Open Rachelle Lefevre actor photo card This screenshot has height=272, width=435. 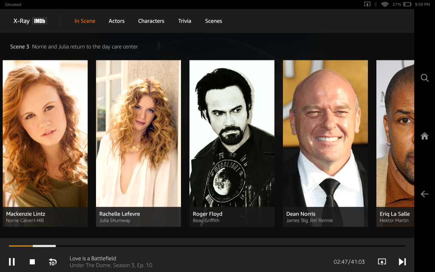click(138, 143)
